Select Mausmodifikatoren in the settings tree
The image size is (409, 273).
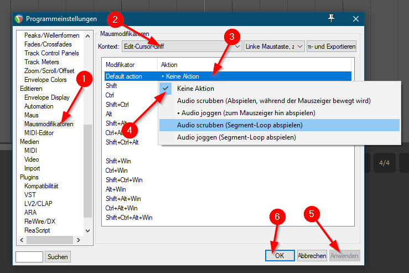(49, 124)
